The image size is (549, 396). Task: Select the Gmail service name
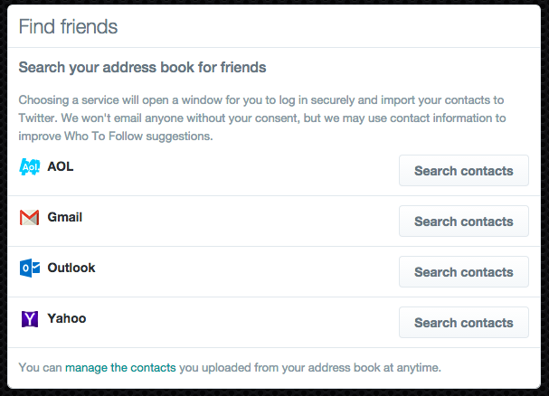tap(65, 218)
